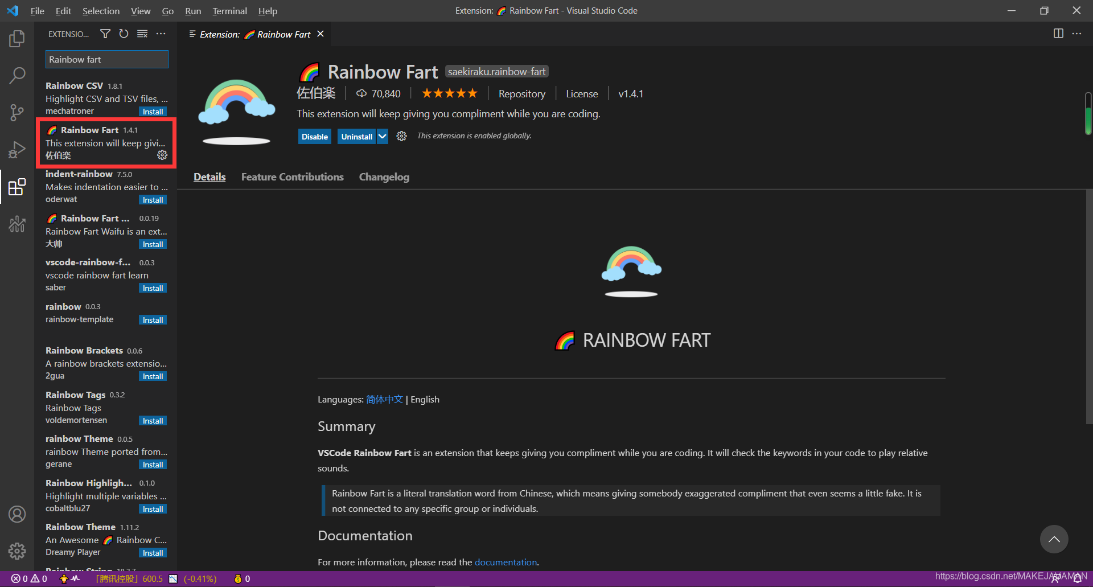Refresh the extensions list

(x=124, y=34)
